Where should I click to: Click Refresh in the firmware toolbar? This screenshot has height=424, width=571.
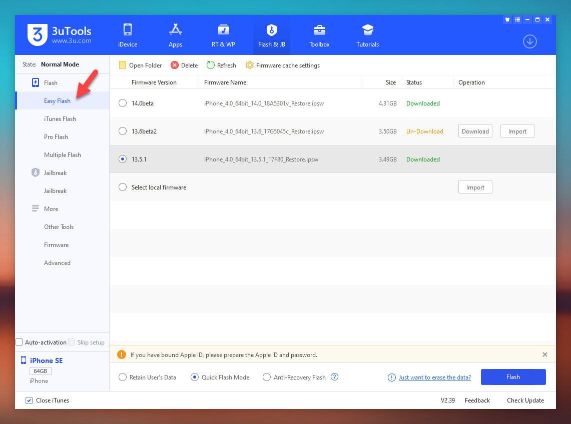click(221, 65)
